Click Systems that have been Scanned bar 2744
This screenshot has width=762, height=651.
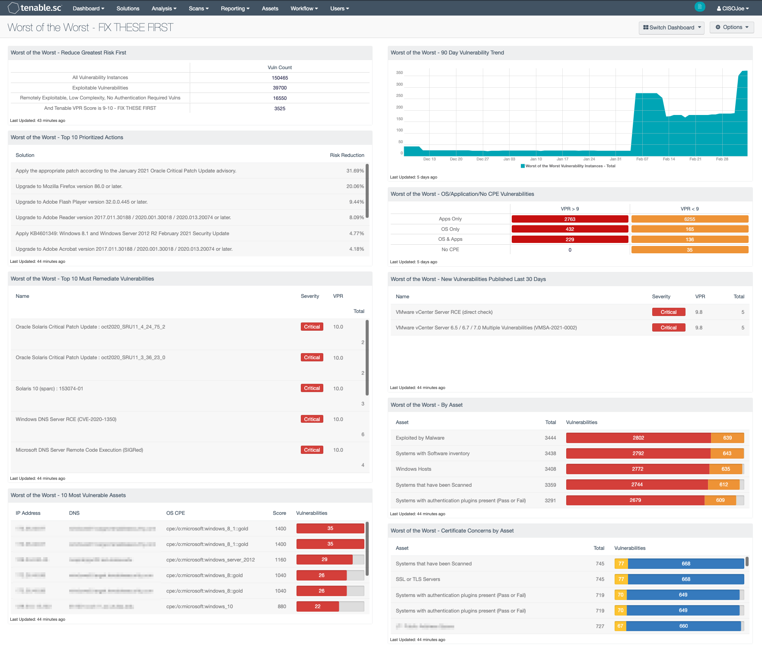pos(637,485)
